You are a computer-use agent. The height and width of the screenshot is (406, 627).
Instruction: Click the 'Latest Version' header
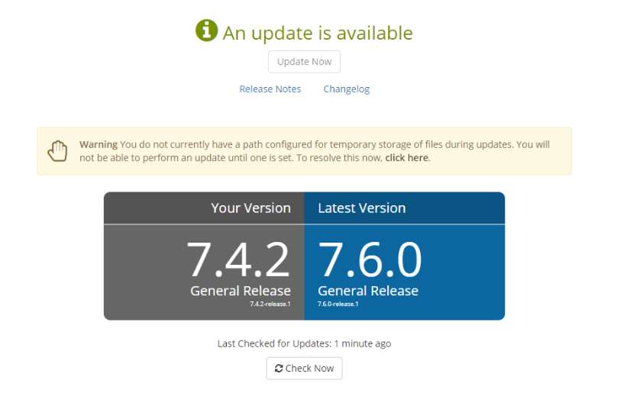click(x=362, y=208)
